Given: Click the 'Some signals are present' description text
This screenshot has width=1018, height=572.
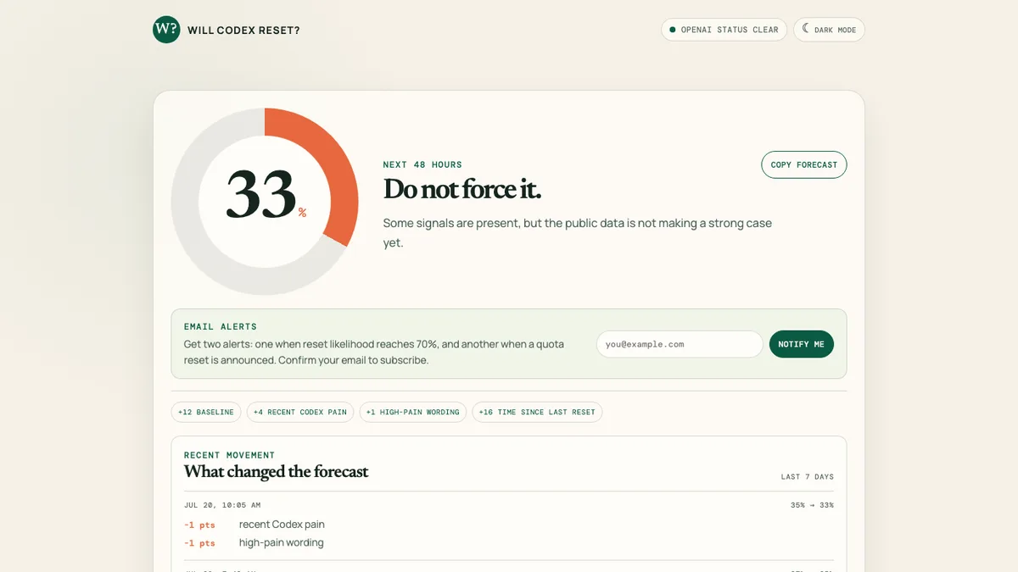Looking at the screenshot, I should pos(578,233).
